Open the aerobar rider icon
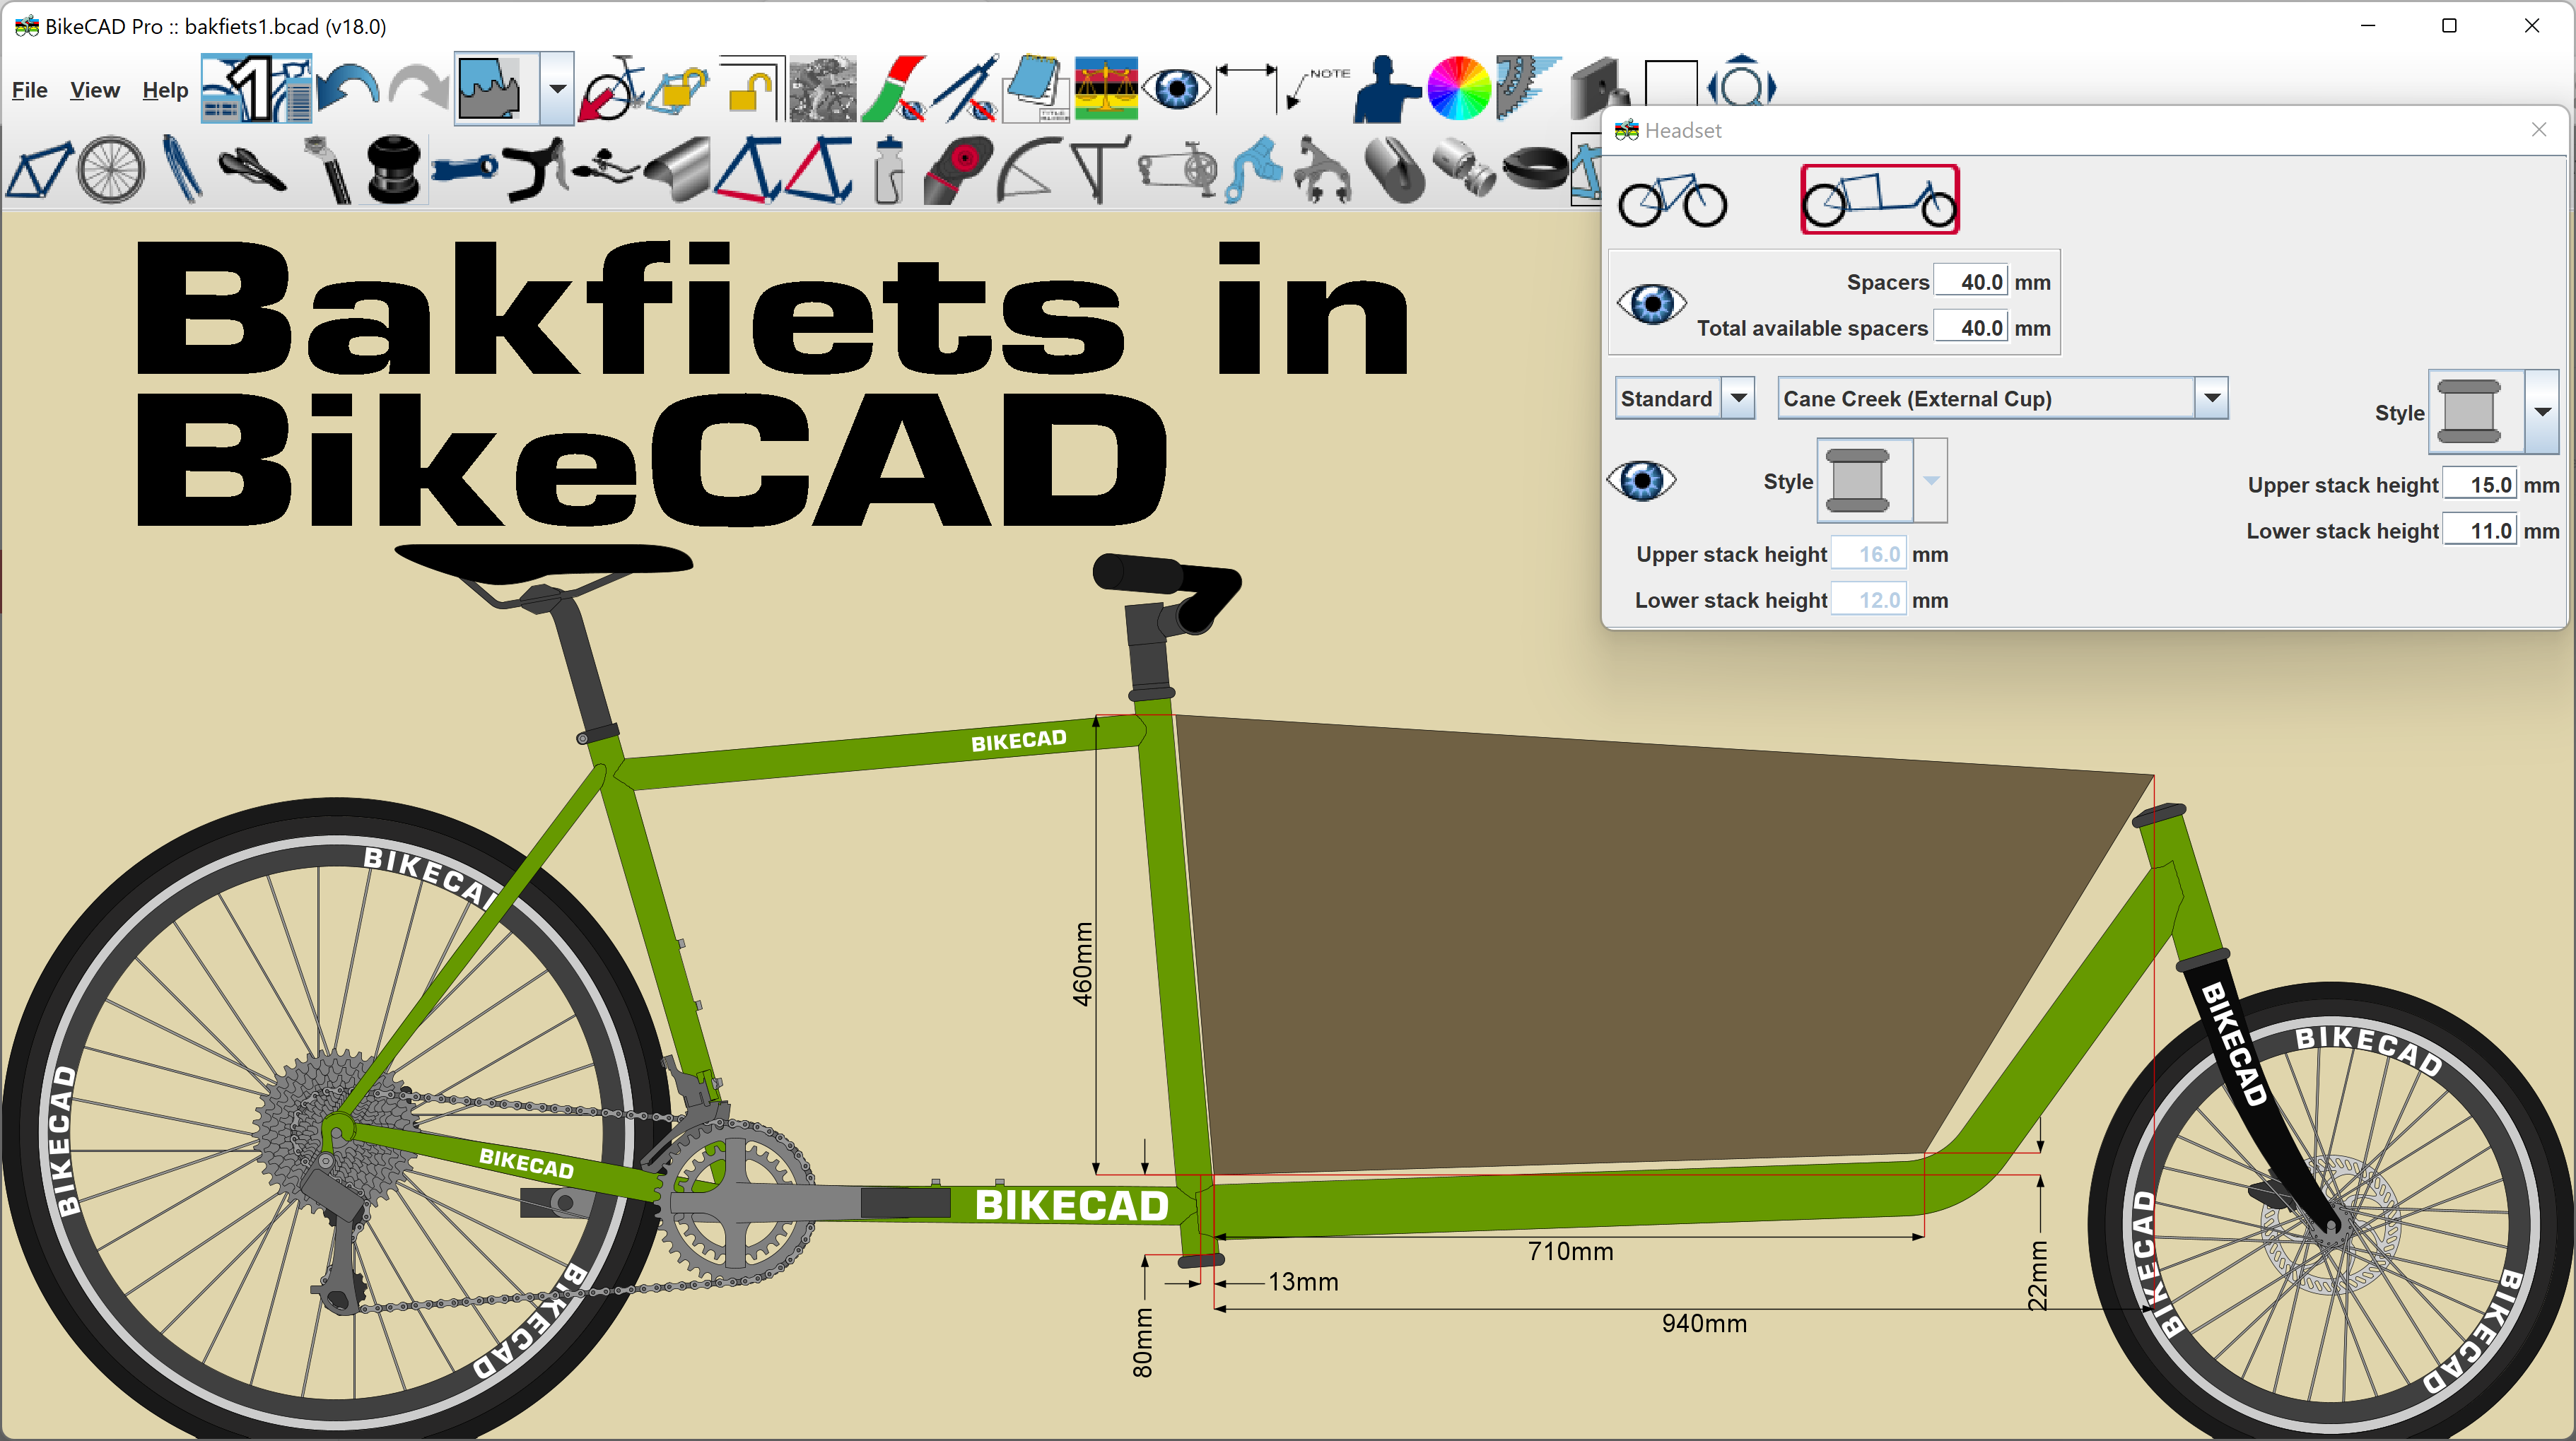The image size is (2576, 1441). (x=606, y=168)
